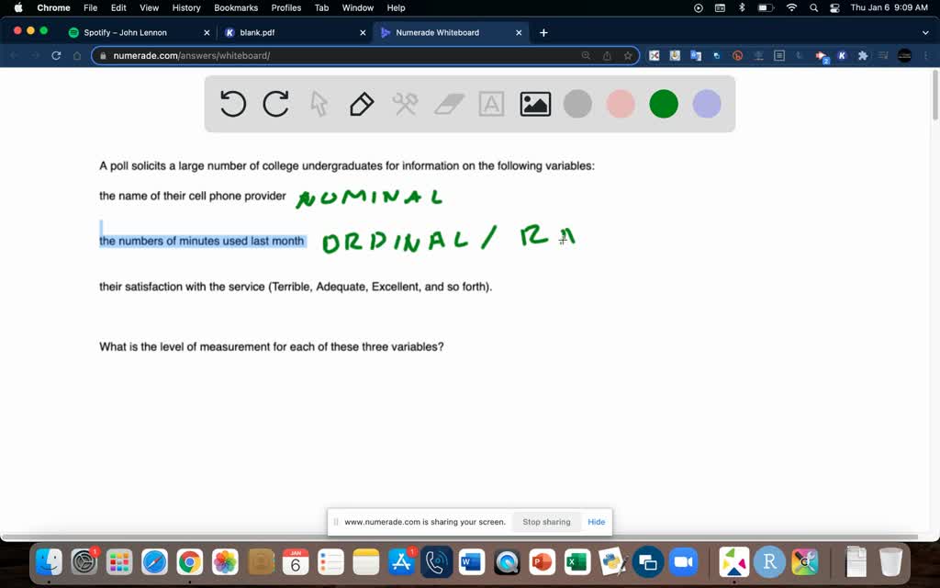This screenshot has width=940, height=588.
Task: Select the pointer/cursor tool
Action: (318, 104)
